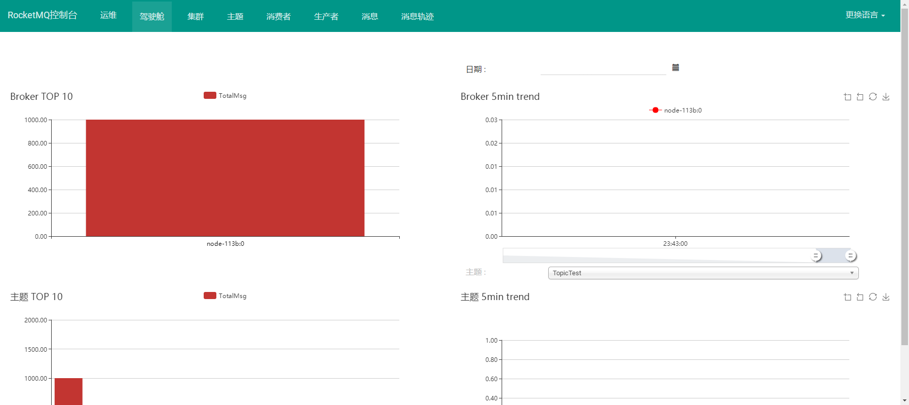Open the TopicTest topic dropdown
This screenshot has width=909, height=405.
(703, 273)
